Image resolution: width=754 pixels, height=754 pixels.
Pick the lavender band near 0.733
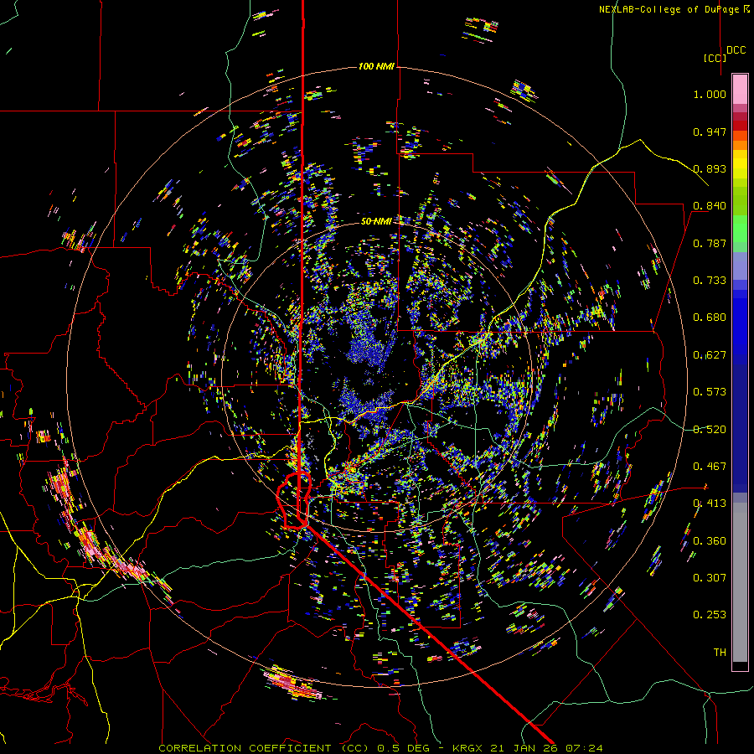click(x=740, y=266)
